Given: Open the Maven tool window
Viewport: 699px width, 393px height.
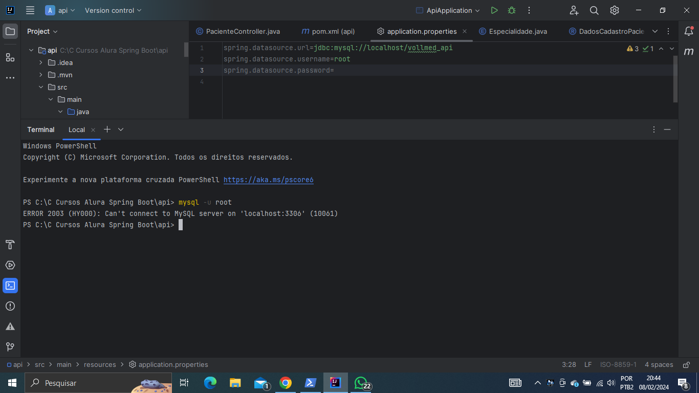Looking at the screenshot, I should 689,52.
